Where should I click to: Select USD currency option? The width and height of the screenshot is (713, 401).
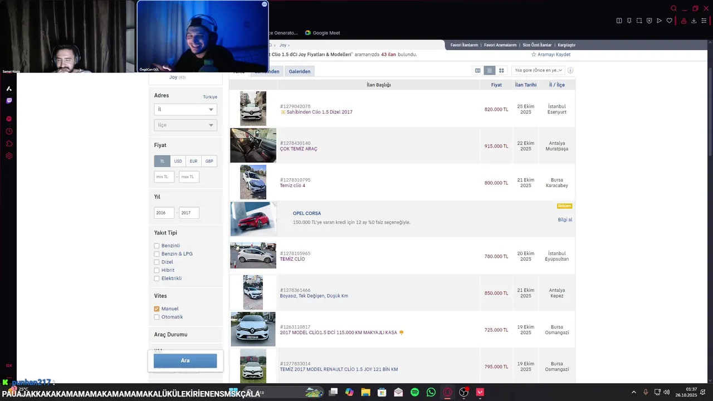pyautogui.click(x=178, y=161)
